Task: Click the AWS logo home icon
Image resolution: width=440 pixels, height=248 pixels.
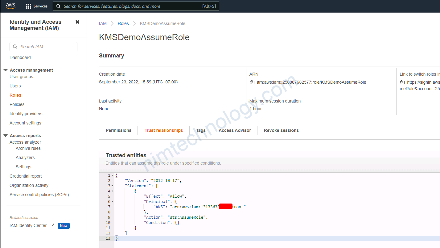Action: click(x=10, y=6)
